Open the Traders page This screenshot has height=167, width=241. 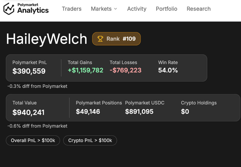click(72, 9)
